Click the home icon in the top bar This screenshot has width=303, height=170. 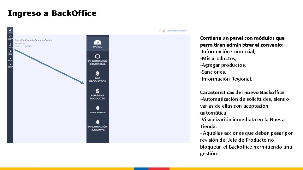[x=160, y=31]
